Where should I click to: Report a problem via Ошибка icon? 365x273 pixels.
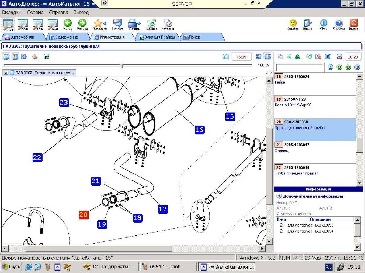293,25
